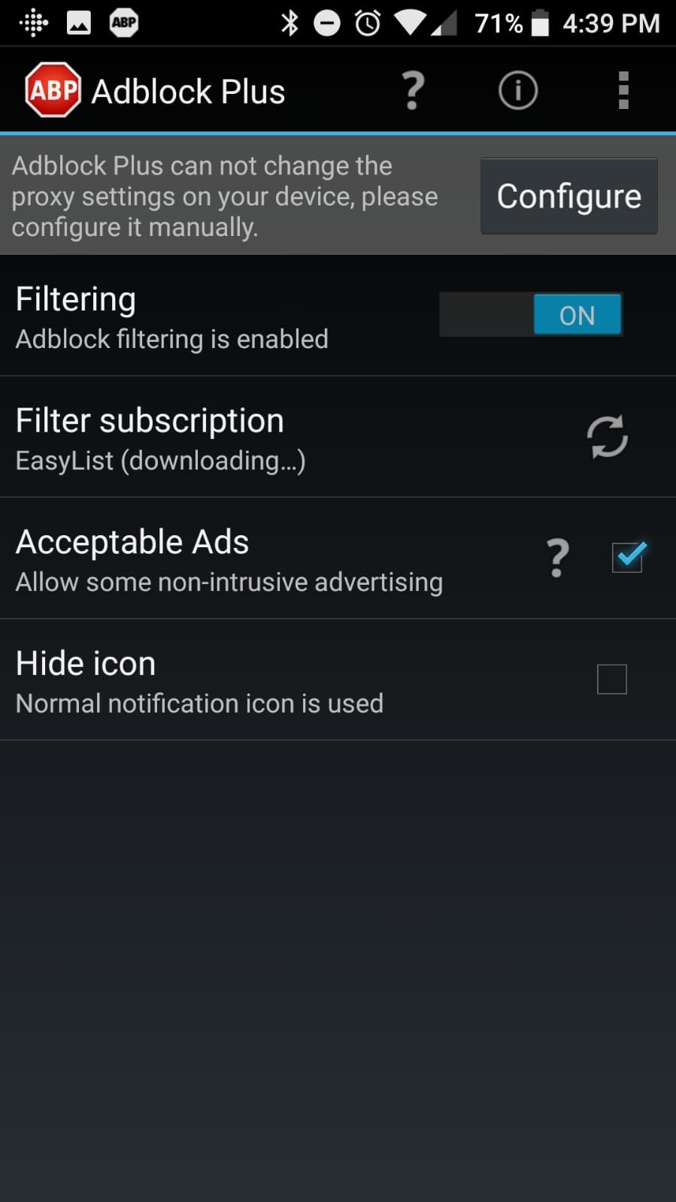Open Acceptable Ads help question mark
The width and height of the screenshot is (676, 1202).
click(x=557, y=558)
